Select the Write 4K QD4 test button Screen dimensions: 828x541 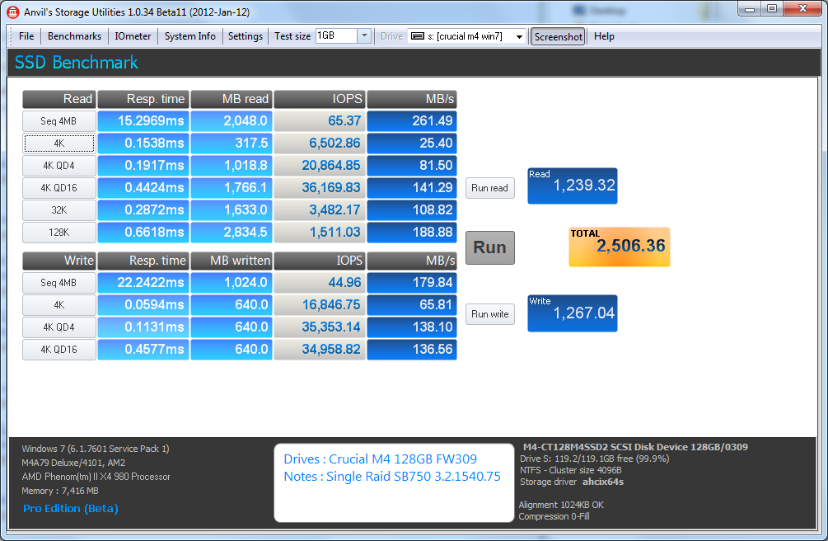point(59,327)
